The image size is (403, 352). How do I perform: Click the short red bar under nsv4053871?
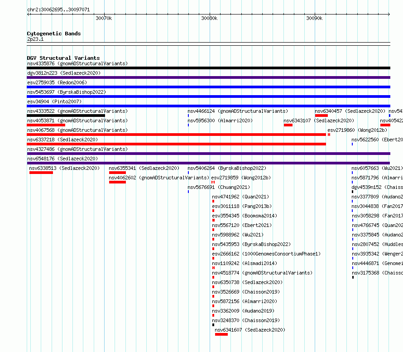pyautogui.click(x=46, y=125)
